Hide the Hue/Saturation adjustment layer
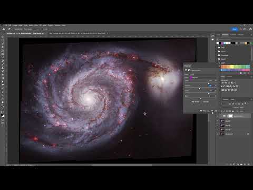 click(218, 116)
